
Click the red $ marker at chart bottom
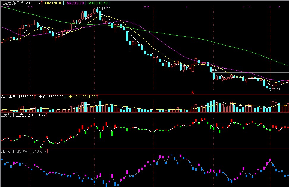[x=193, y=92]
